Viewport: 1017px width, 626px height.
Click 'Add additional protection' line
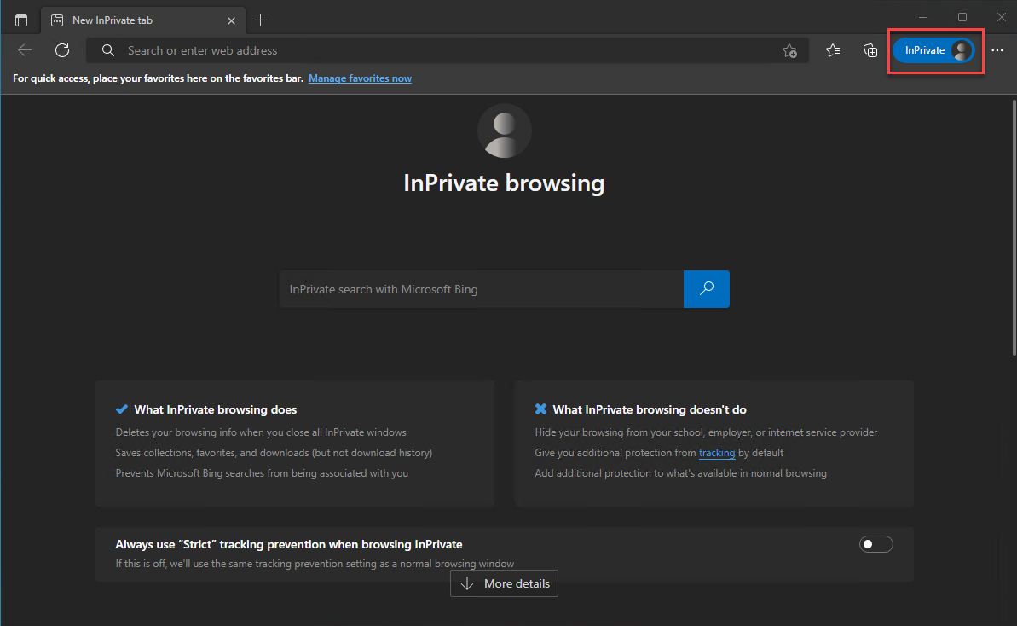[680, 473]
